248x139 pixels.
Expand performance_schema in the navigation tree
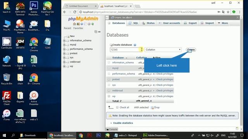(64, 49)
